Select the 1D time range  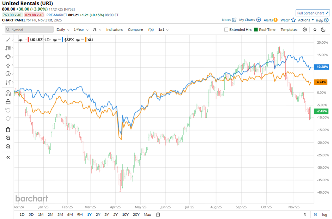[22, 214]
